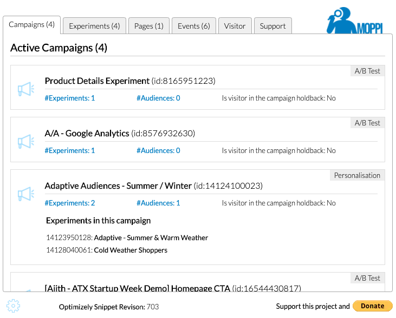Click the Personalisation badge on Adaptive Audiences
This screenshot has height=318, width=396.
click(357, 175)
